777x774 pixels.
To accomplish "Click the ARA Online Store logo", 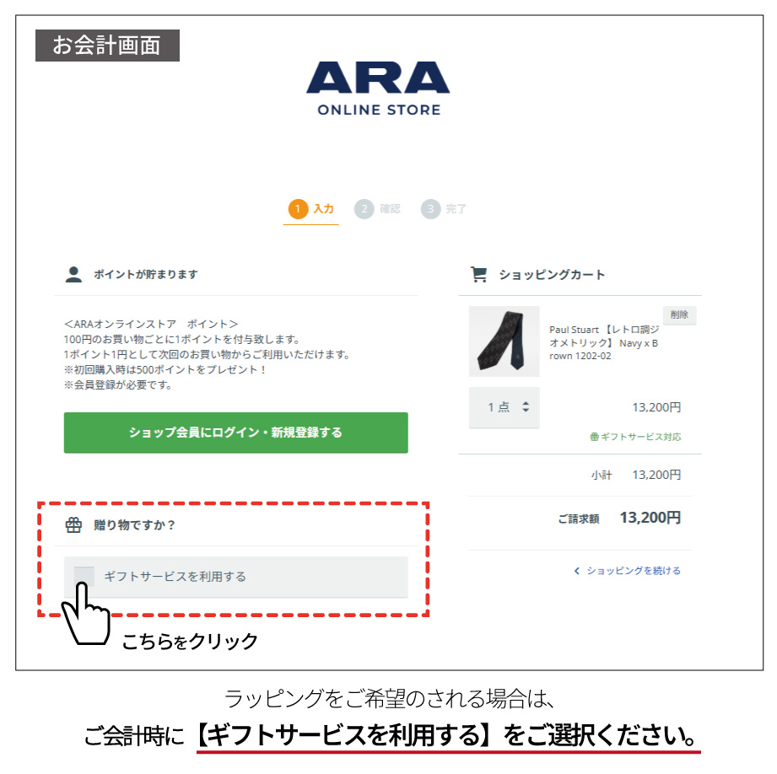I will (x=378, y=89).
